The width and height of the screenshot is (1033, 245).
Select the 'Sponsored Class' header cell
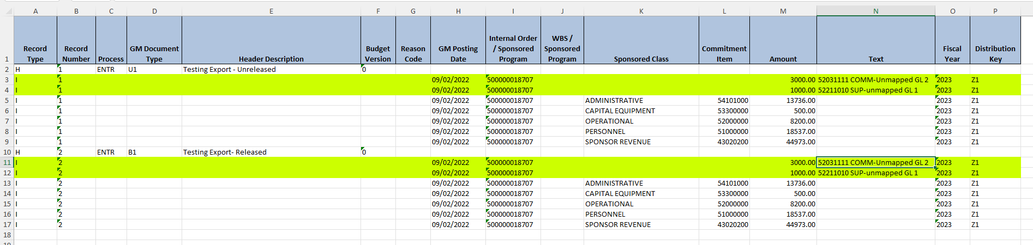pyautogui.click(x=641, y=59)
